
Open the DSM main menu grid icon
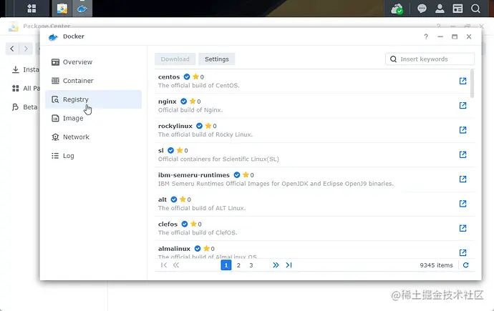pyautogui.click(x=32, y=9)
